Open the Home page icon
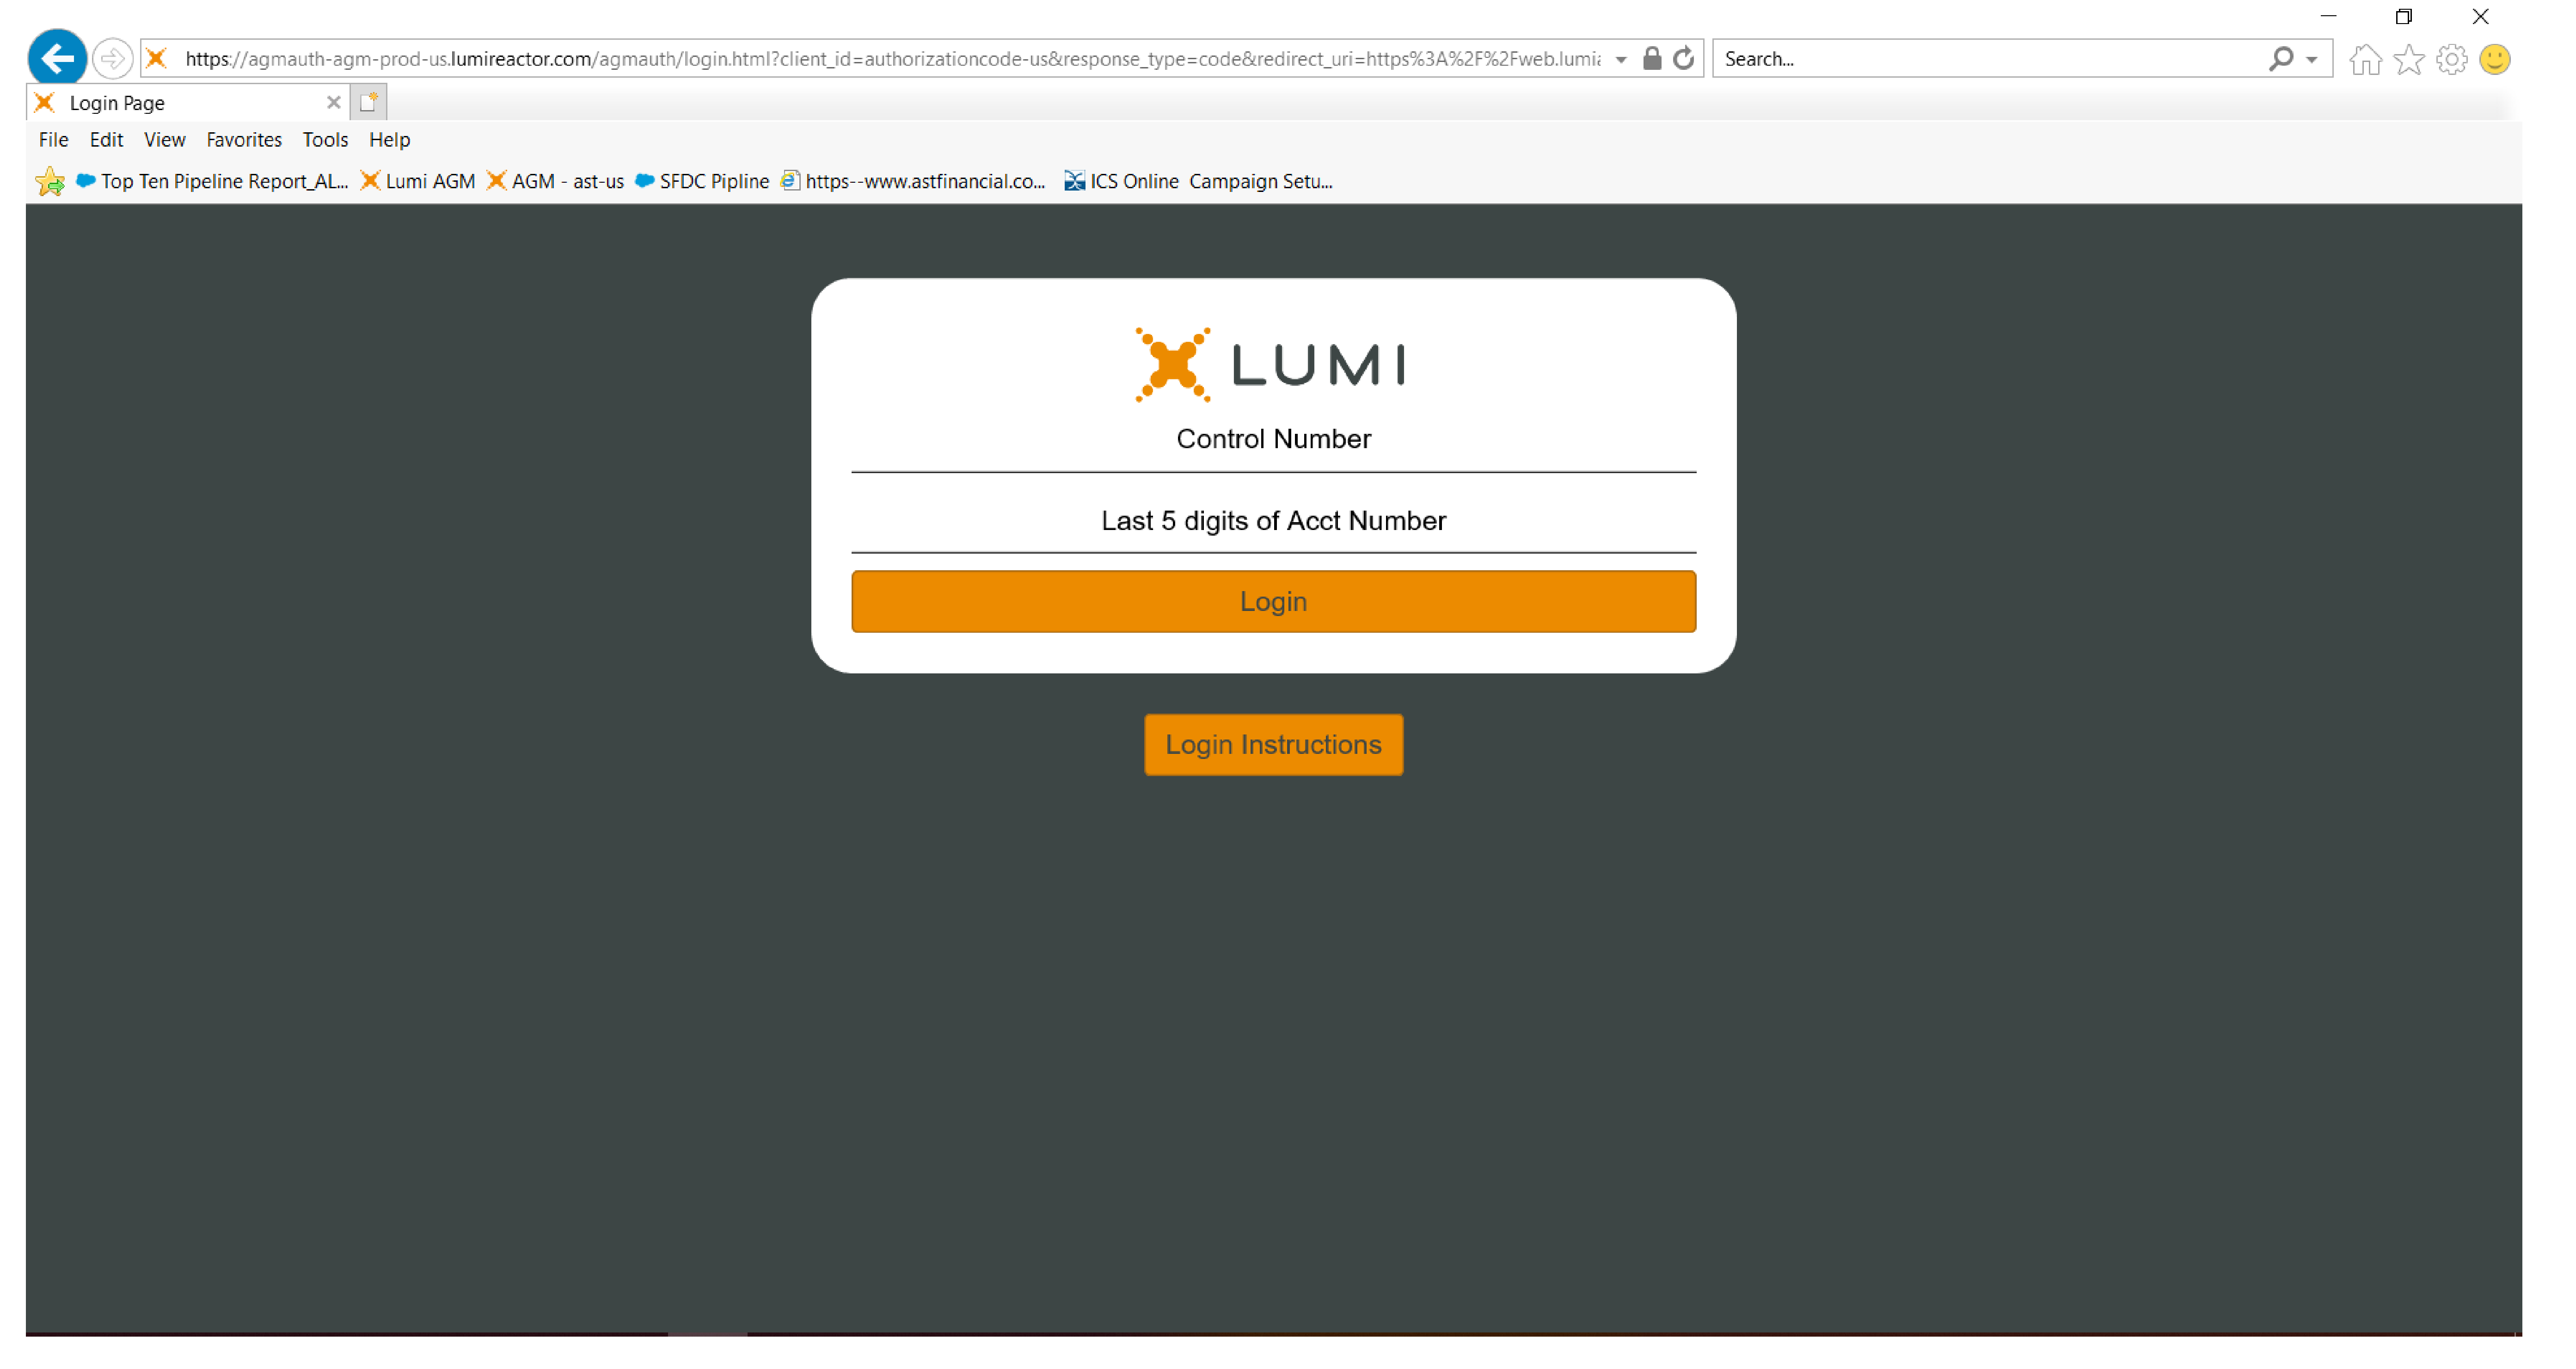 2365,59
